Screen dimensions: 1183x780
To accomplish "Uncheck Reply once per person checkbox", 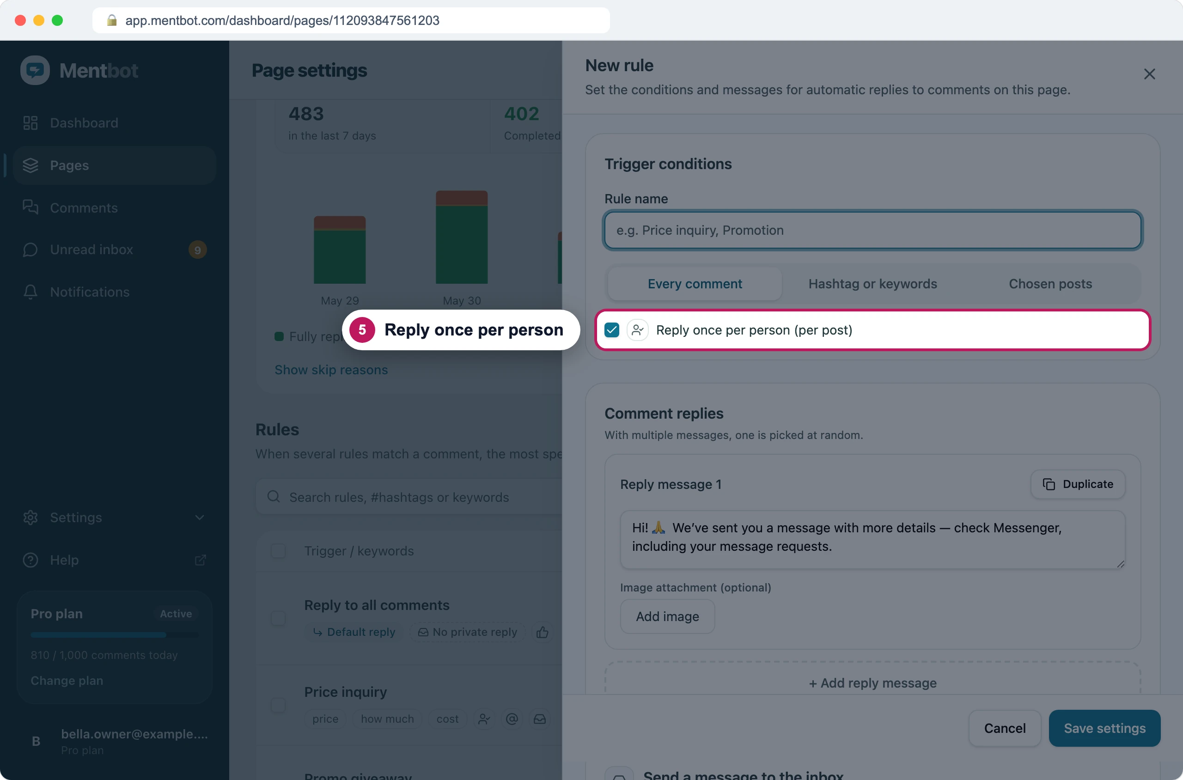I will pyautogui.click(x=611, y=330).
